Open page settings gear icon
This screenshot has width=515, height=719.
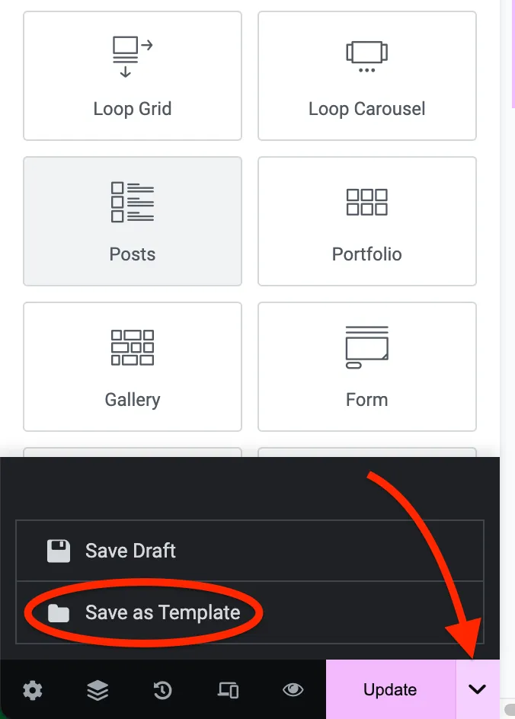pyautogui.click(x=33, y=689)
